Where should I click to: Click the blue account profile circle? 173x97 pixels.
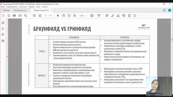(169, 10)
